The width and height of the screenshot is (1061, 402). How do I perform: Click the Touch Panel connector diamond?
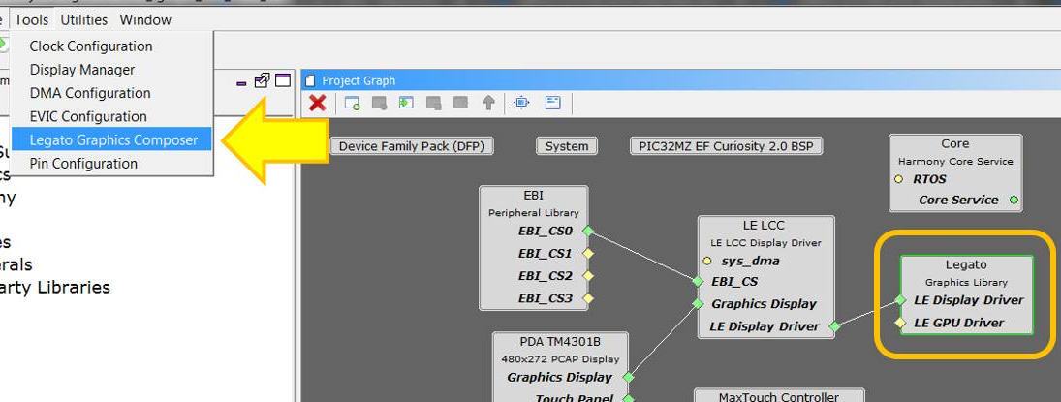628,399
